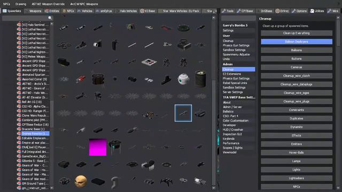Image resolution: width=342 pixels, height=192 pixels.
Task: Open Rebel Special Units settings
Action: click(x=235, y=83)
